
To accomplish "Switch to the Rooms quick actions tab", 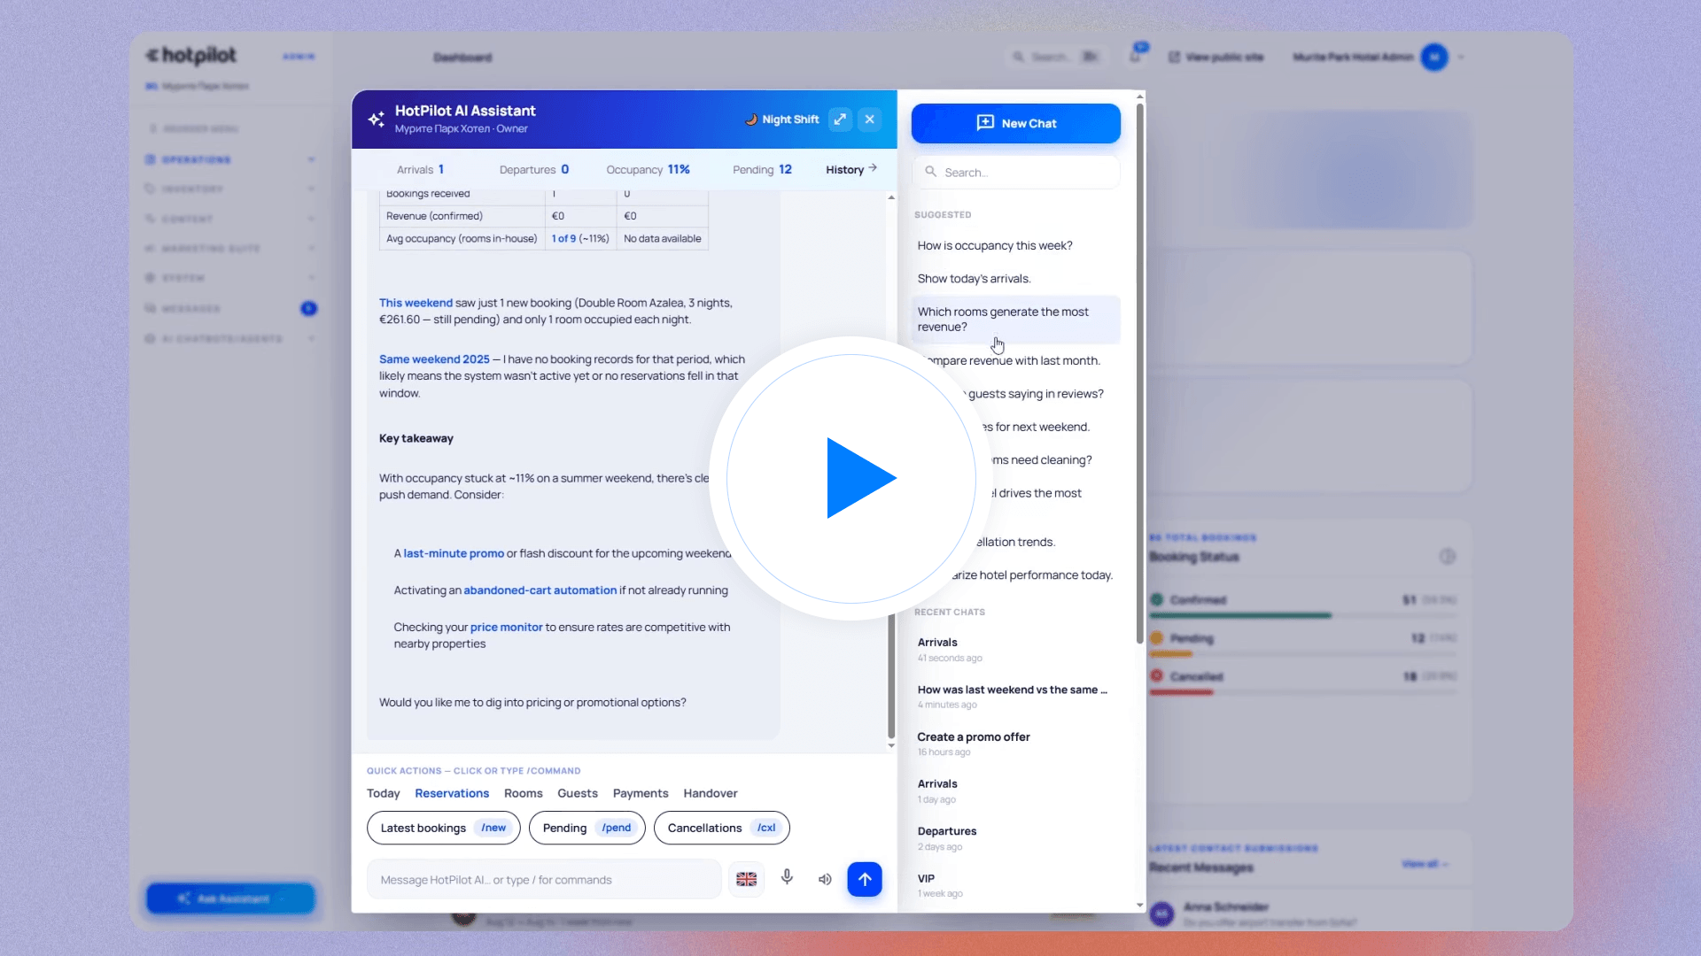I will 523,793.
